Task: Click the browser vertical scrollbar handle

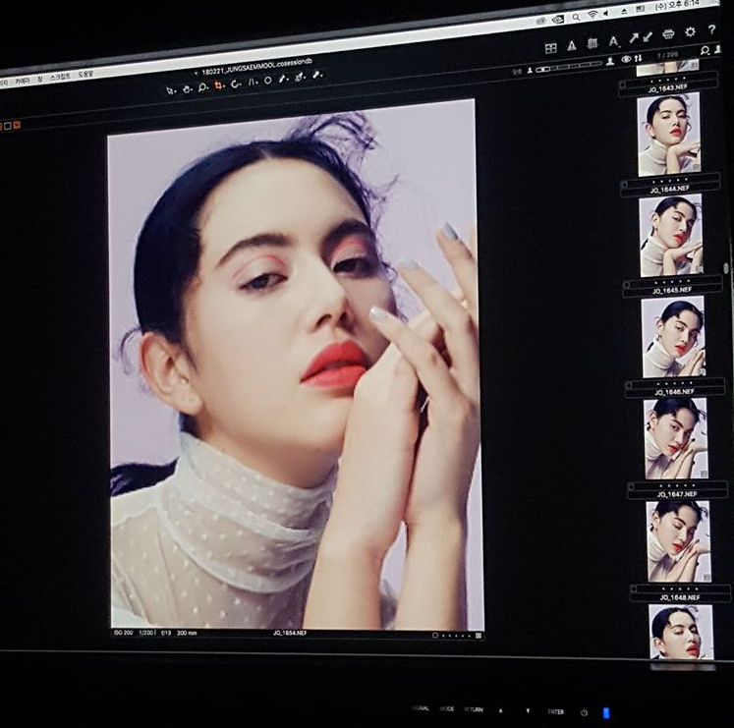Action: [x=725, y=268]
